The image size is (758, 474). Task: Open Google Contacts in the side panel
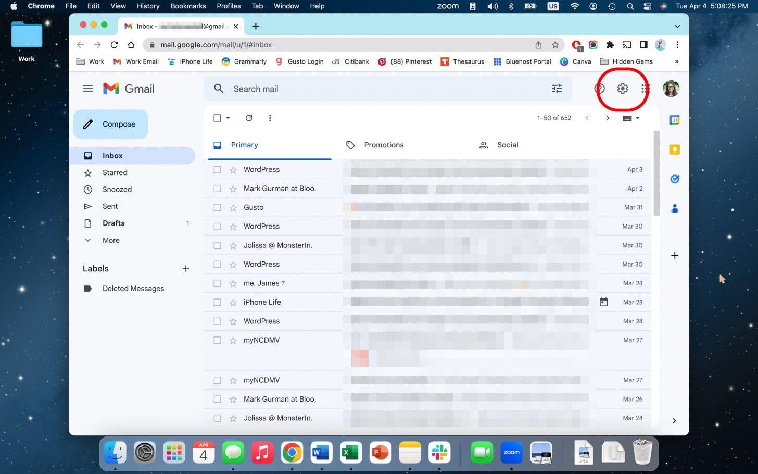click(675, 208)
